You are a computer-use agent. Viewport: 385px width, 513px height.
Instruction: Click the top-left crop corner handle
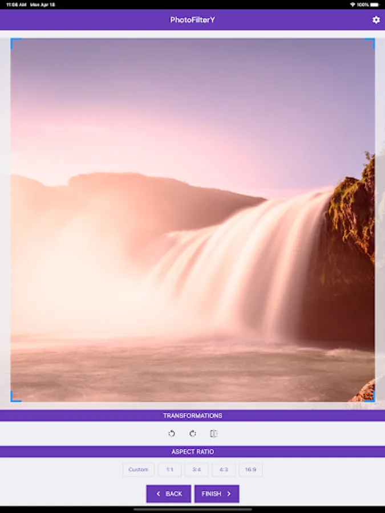(x=15, y=43)
